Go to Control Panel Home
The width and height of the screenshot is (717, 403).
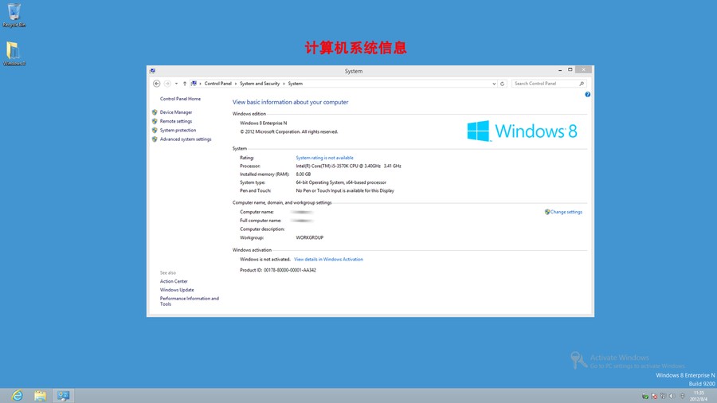pyautogui.click(x=180, y=99)
